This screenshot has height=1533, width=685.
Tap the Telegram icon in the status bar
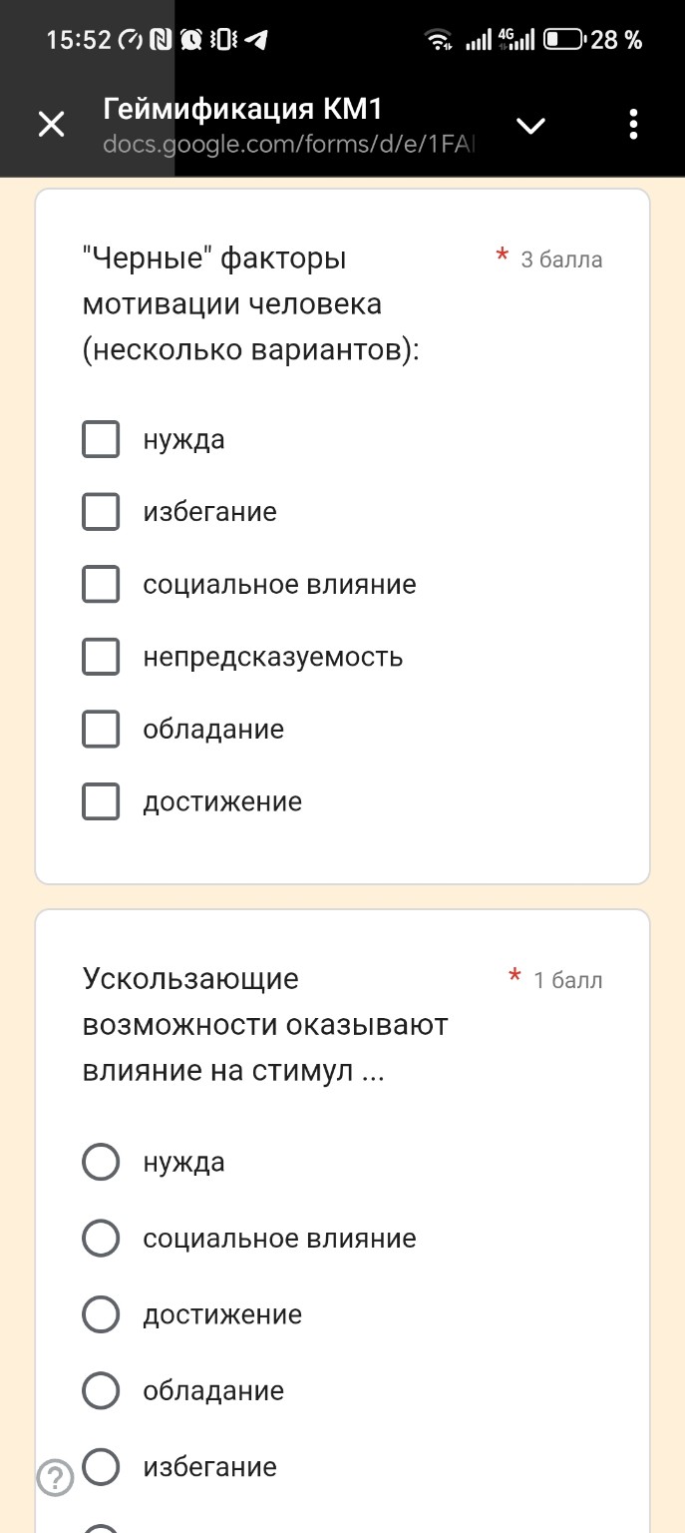(x=256, y=40)
